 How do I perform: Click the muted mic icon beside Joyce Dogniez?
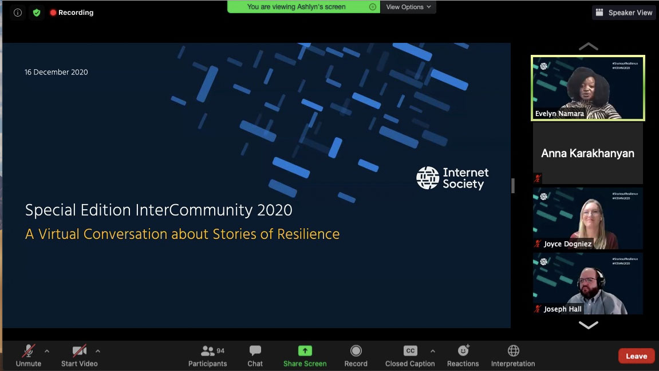pyautogui.click(x=538, y=244)
